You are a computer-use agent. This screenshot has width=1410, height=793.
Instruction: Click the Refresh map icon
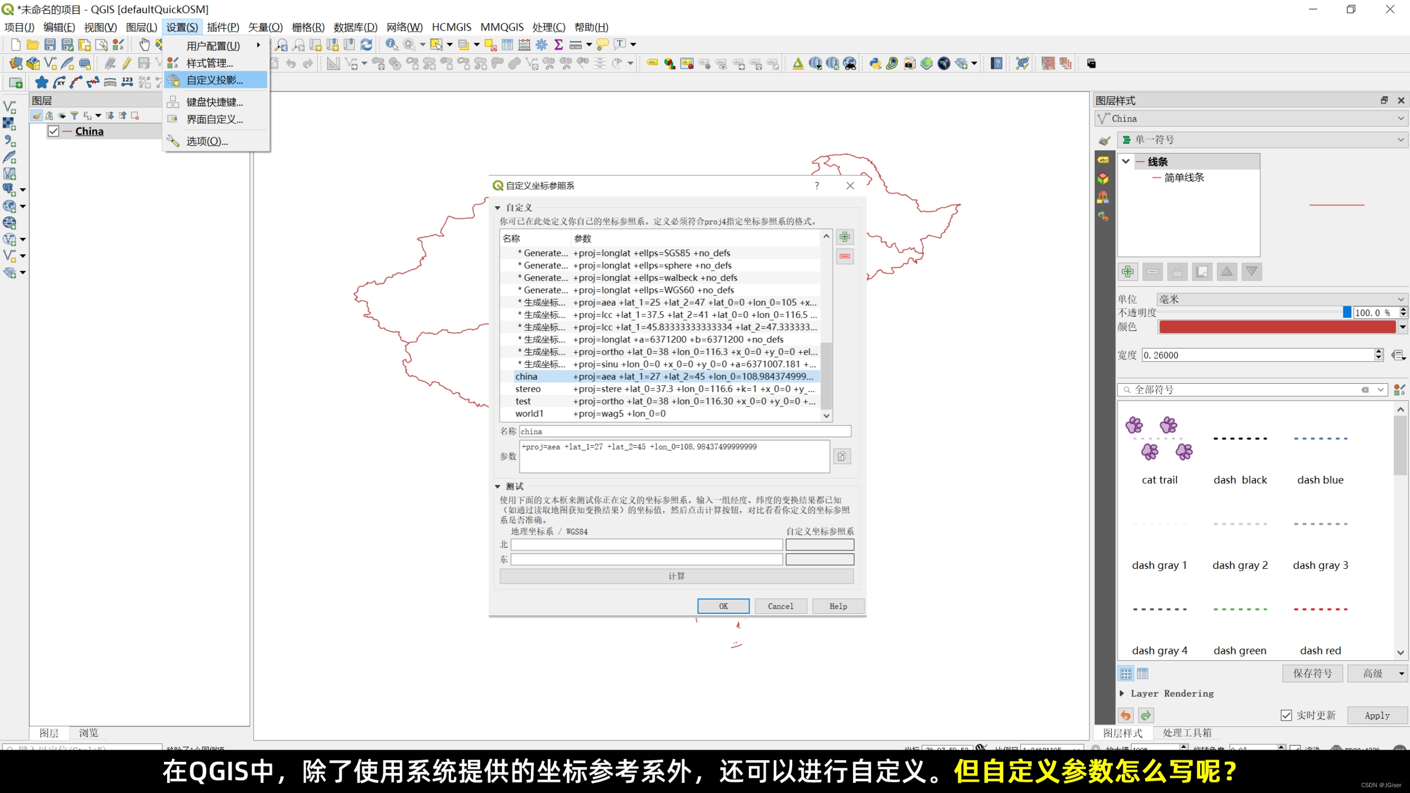tap(366, 44)
